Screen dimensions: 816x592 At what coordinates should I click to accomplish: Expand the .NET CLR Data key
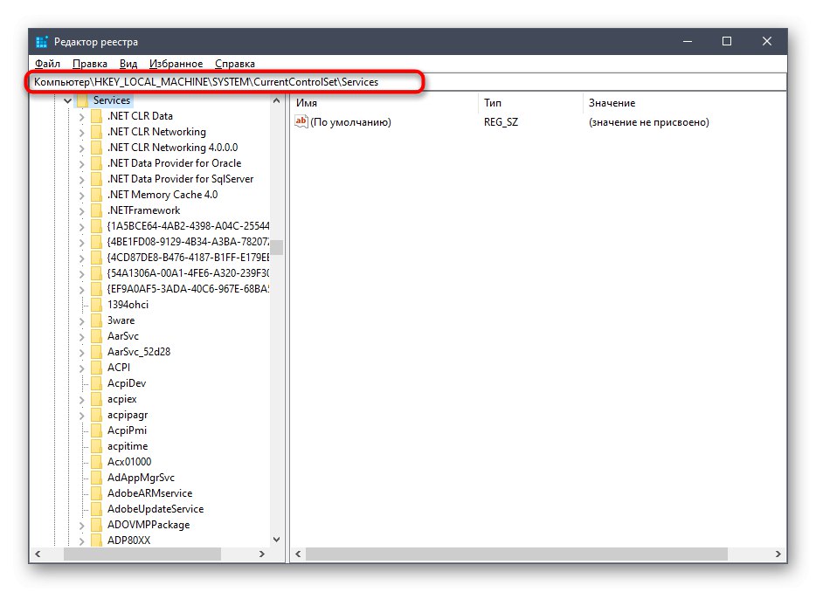82,116
